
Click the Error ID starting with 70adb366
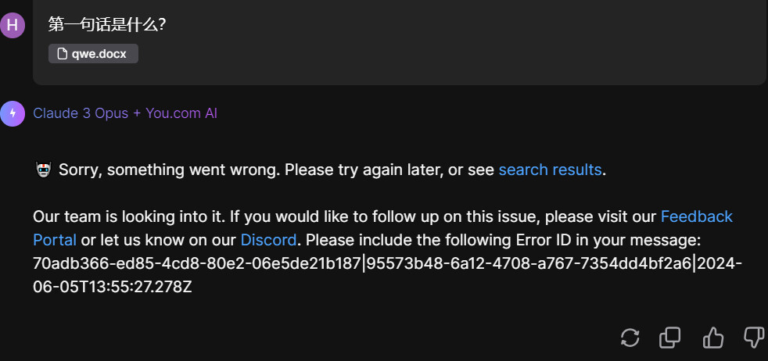point(197,263)
